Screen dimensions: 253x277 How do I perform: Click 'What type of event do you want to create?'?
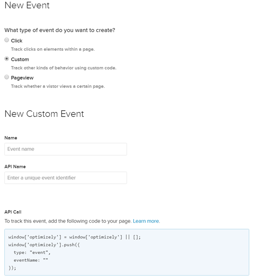(x=60, y=30)
